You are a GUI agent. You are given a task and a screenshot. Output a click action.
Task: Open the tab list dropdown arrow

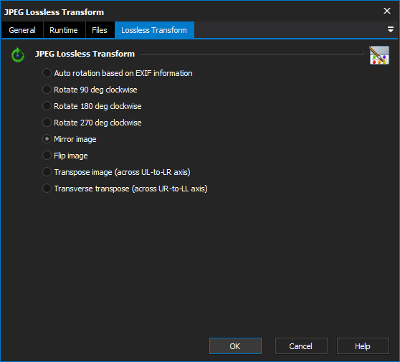[x=390, y=29]
